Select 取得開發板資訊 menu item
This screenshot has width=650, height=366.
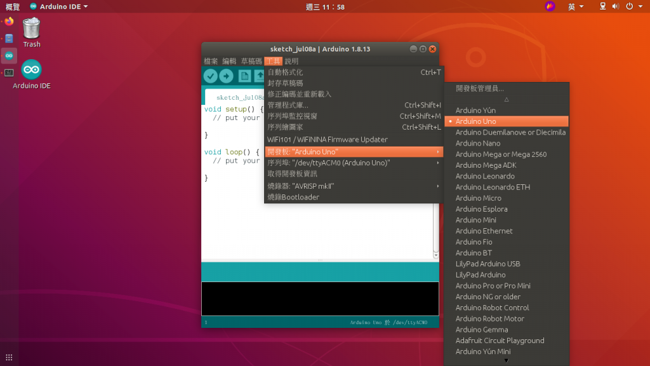354,173
